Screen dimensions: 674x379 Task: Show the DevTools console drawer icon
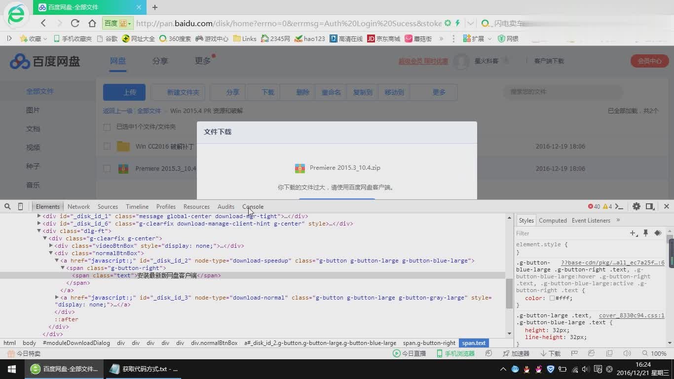click(619, 206)
